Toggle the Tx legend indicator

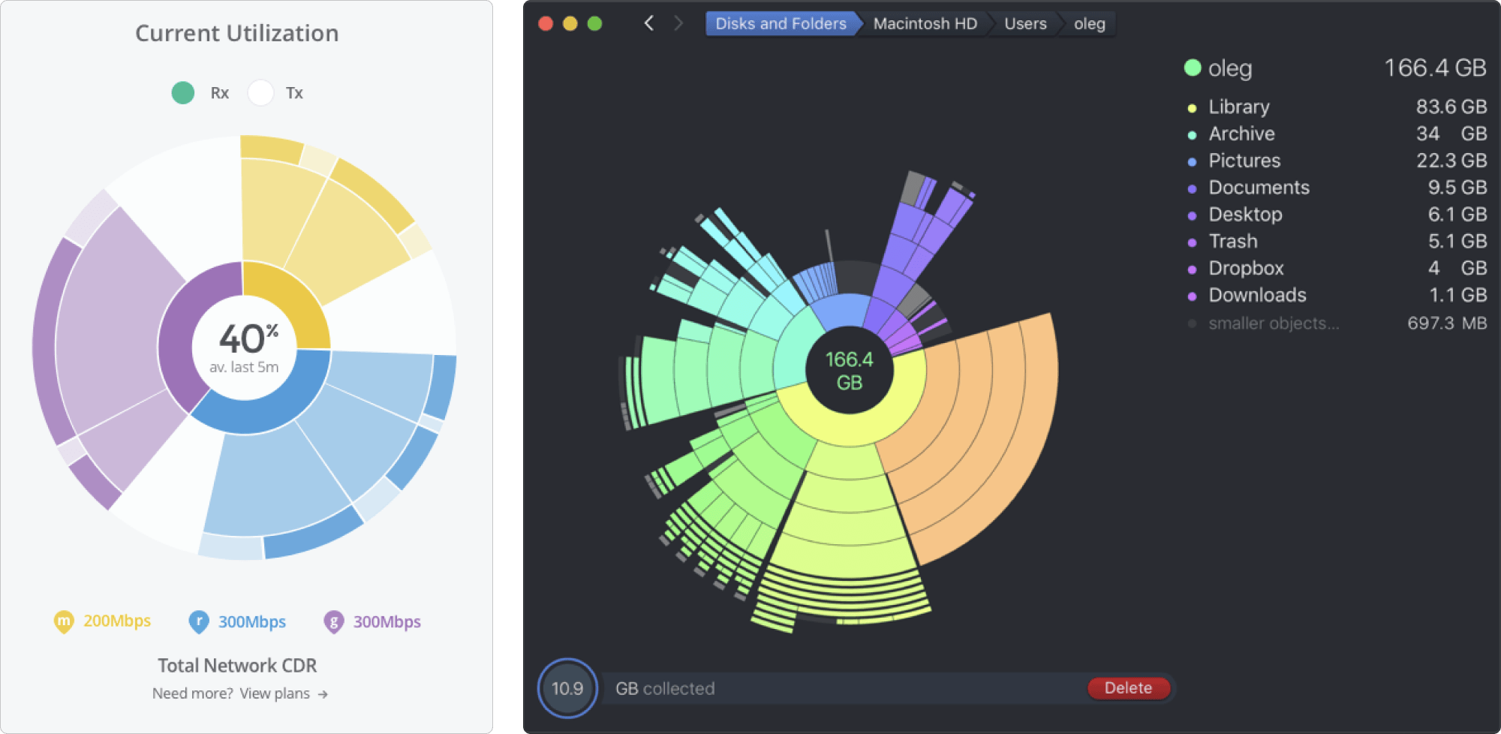(x=261, y=92)
